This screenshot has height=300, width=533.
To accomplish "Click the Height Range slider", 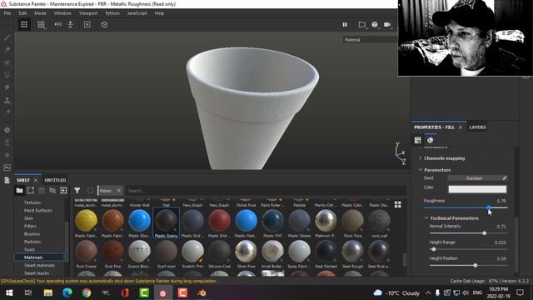I will click(468, 249).
